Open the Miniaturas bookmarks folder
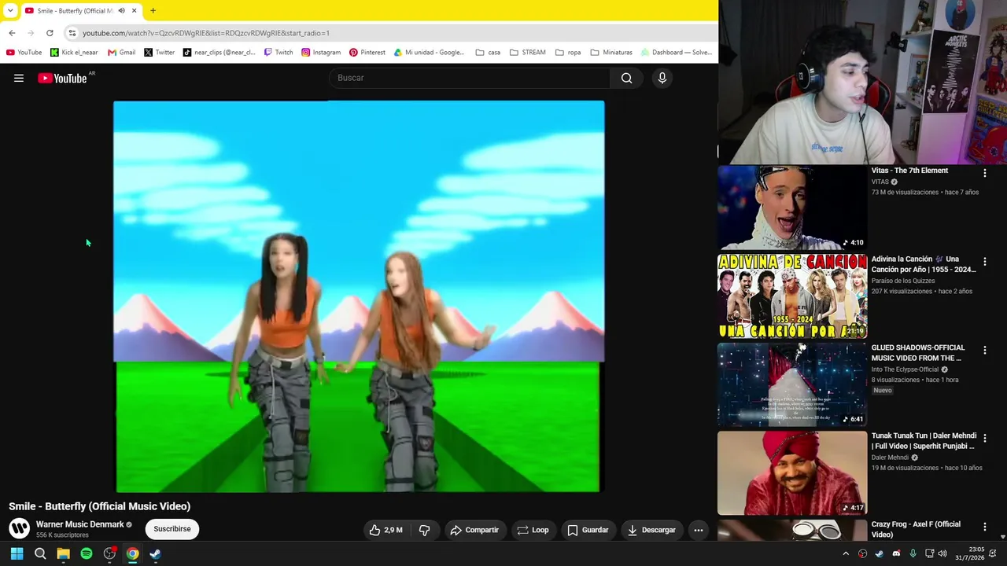1007x566 pixels. tap(611, 53)
